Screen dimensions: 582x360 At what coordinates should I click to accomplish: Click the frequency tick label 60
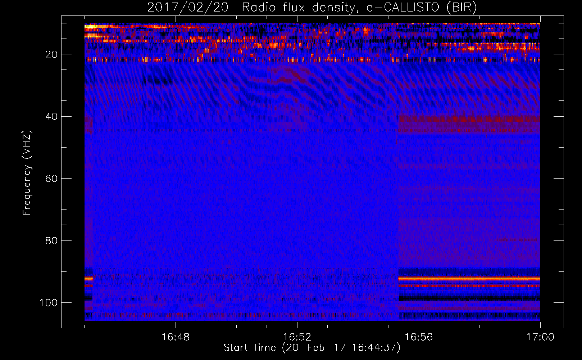pos(51,179)
